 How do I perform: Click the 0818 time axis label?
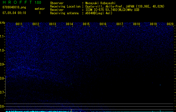pyautogui.click(x=137, y=24)
